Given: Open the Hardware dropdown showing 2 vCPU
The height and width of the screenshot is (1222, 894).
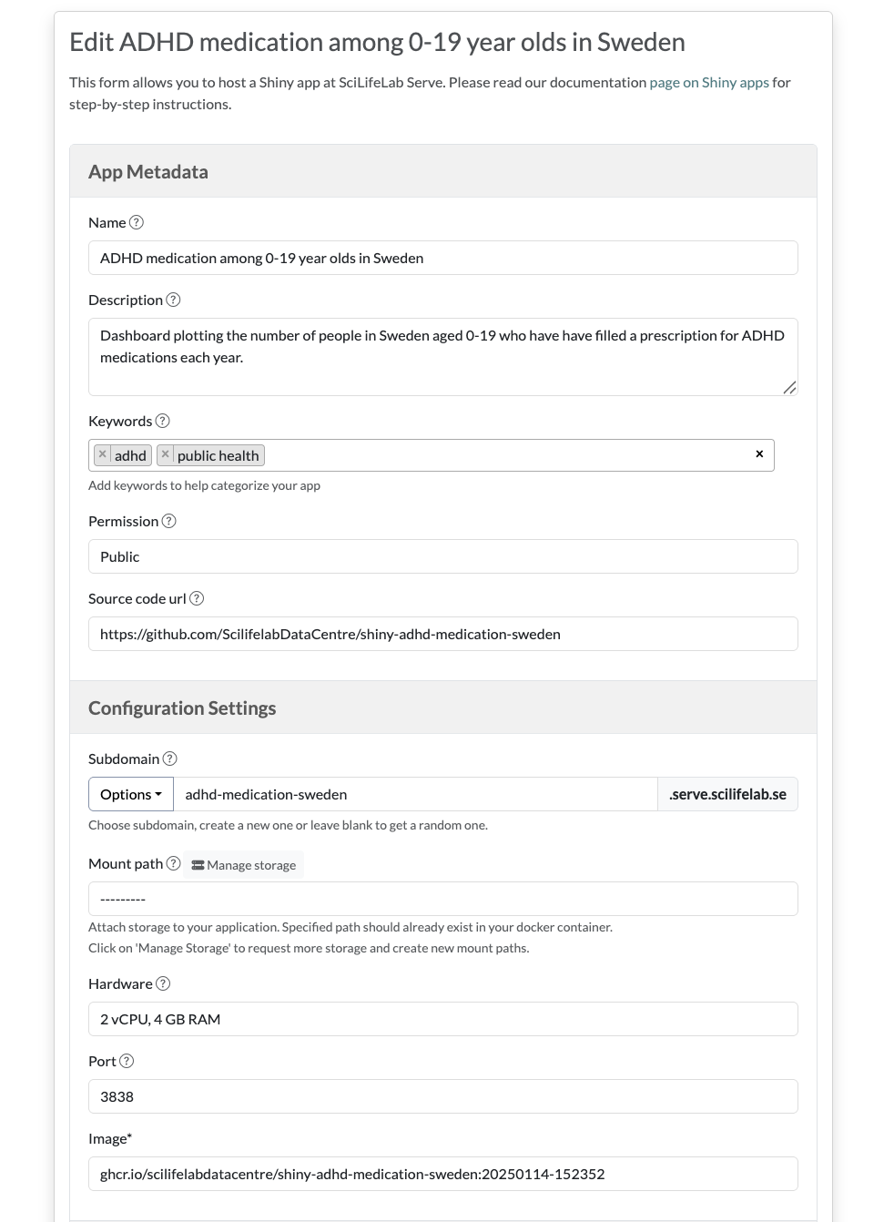Looking at the screenshot, I should coord(442,1019).
